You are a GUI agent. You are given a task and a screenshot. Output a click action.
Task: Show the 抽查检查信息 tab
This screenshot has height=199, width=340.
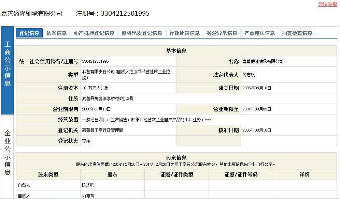point(297,33)
